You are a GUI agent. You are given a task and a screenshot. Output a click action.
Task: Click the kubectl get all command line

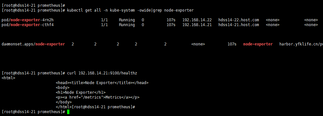click(130, 10)
